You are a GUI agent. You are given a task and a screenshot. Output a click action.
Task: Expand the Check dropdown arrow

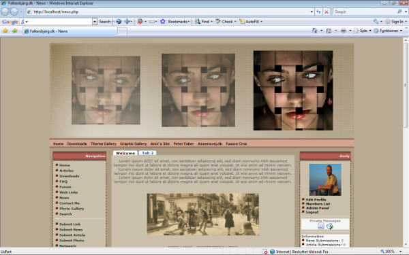(x=235, y=22)
